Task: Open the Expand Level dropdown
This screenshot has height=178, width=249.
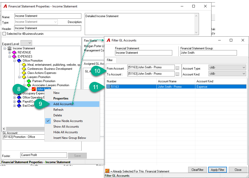Action: point(26,43)
